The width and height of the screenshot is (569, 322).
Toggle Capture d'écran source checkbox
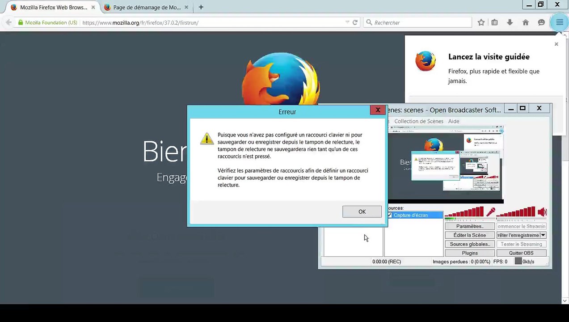pos(389,215)
